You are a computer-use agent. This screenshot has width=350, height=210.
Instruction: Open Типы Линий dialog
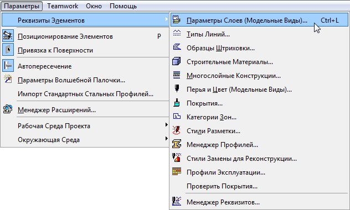click(208, 34)
